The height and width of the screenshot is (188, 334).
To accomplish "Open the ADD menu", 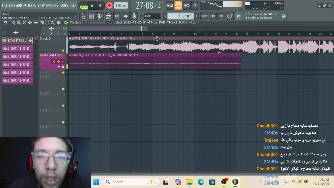I will pos(19,5).
